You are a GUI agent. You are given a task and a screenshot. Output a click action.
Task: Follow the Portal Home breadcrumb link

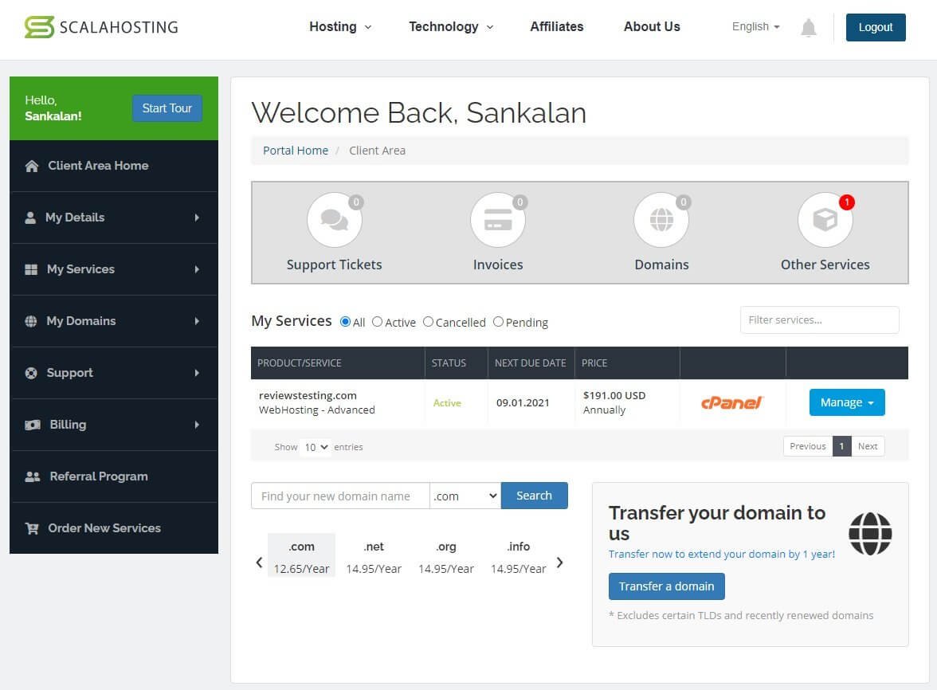point(295,151)
